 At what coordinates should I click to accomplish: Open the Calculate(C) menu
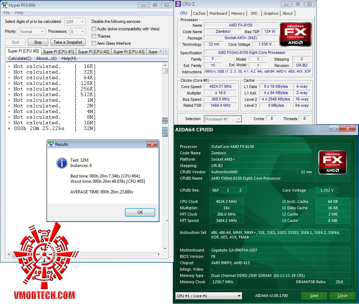coord(20,58)
